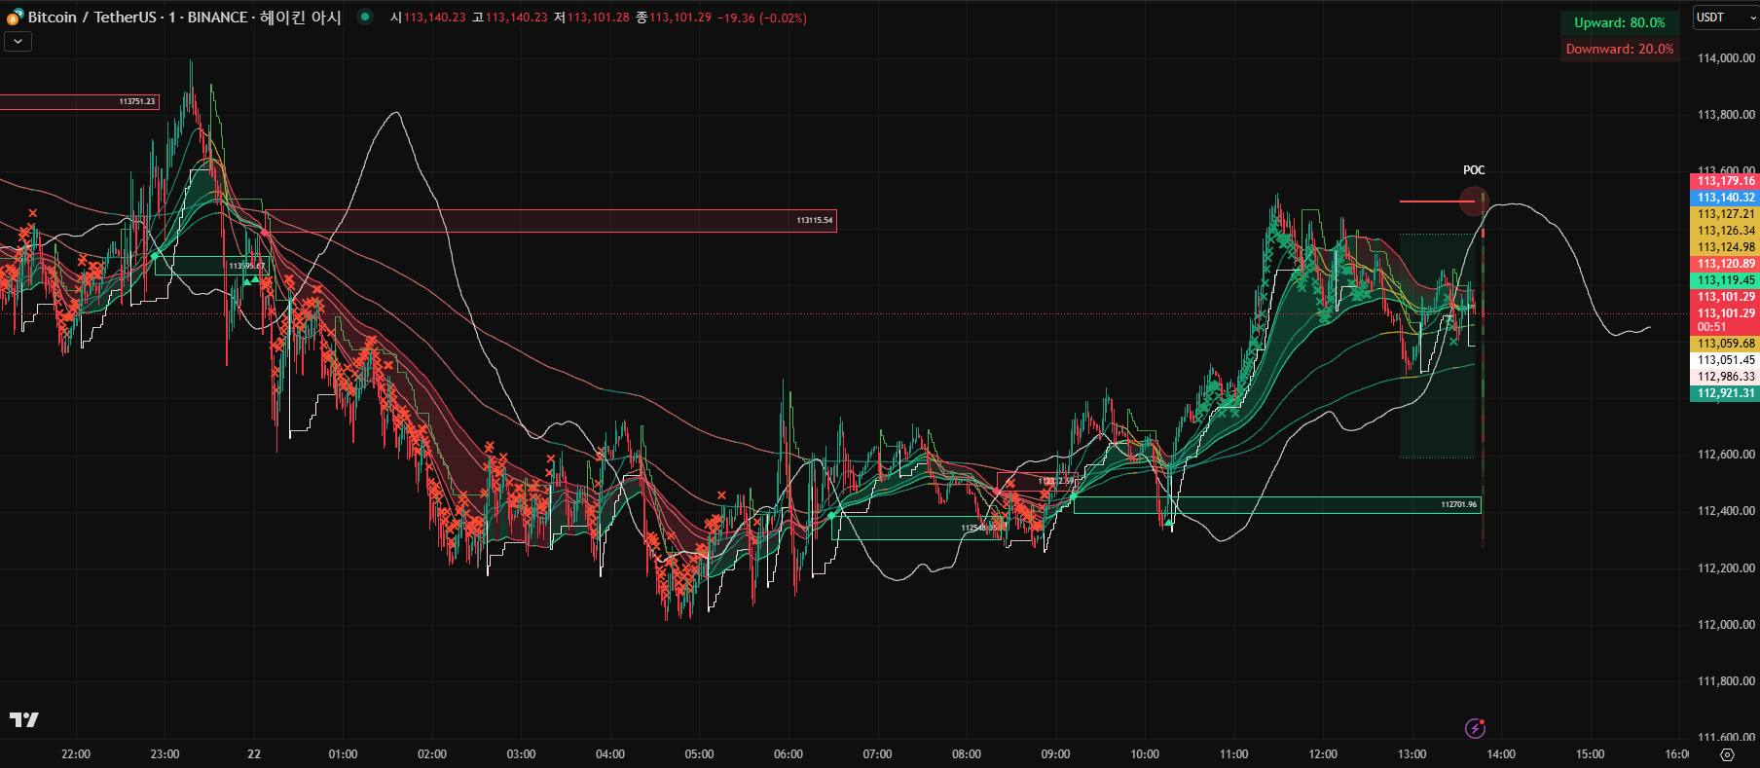This screenshot has height=768, width=1760.
Task: Click the Downward: 20.0% label
Action: (1619, 49)
